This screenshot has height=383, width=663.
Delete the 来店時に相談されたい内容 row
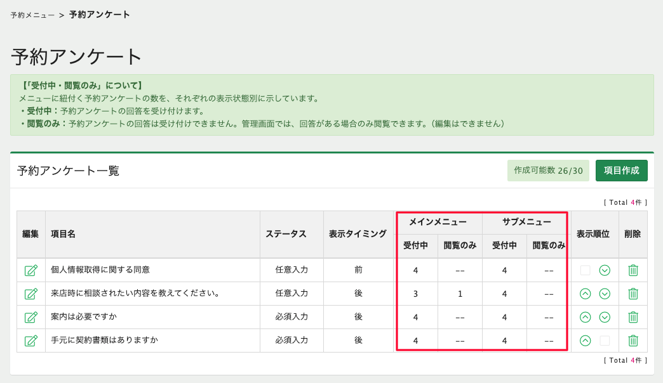[633, 294]
